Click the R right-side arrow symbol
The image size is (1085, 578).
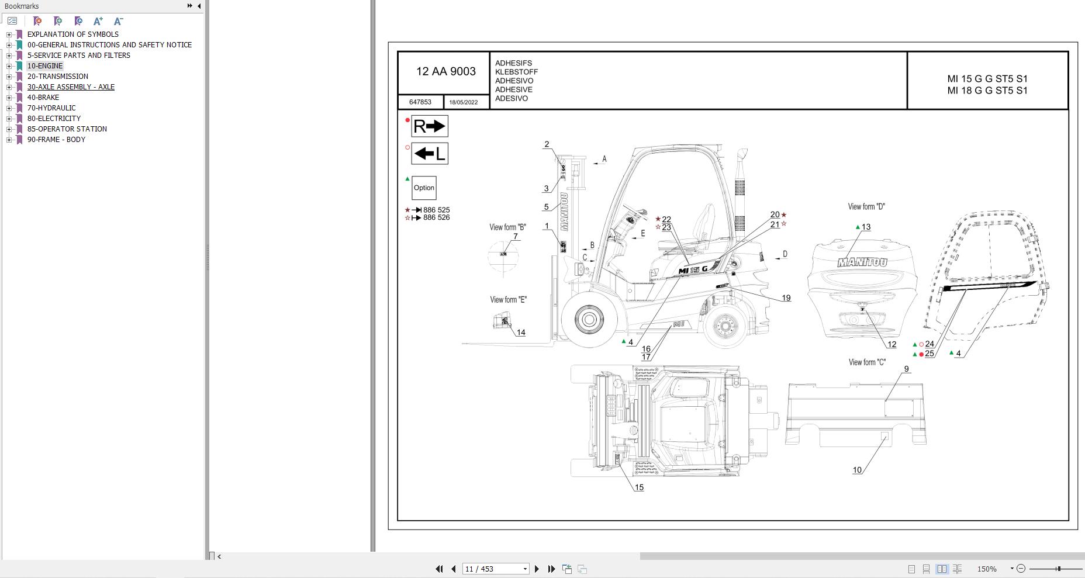coord(430,126)
